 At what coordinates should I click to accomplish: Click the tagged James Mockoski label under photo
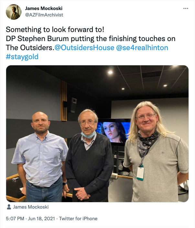(x=31, y=207)
